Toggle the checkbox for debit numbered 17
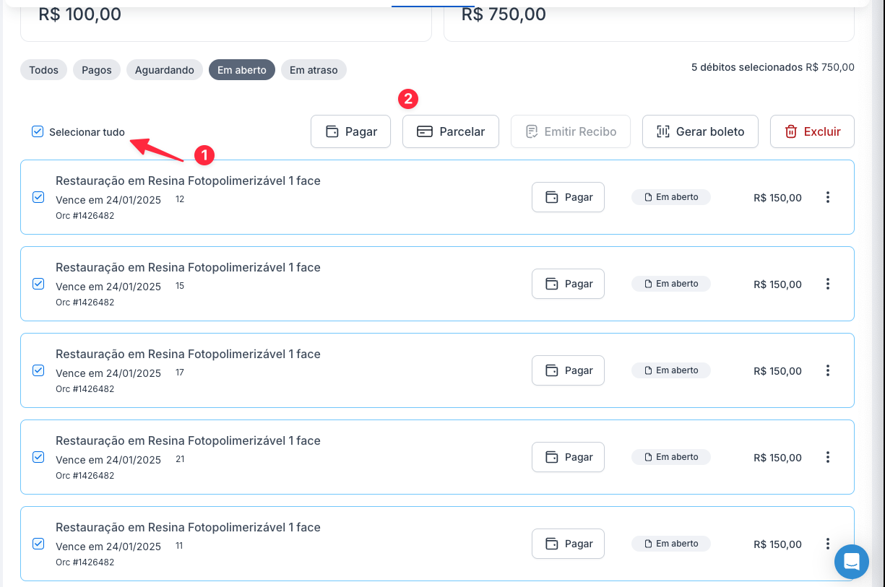Image resolution: width=885 pixels, height=587 pixels. [x=38, y=370]
